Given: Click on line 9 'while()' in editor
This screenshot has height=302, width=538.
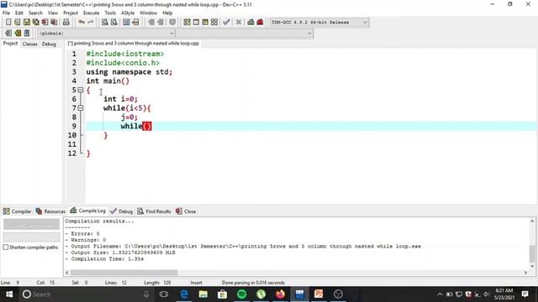Looking at the screenshot, I should [136, 126].
